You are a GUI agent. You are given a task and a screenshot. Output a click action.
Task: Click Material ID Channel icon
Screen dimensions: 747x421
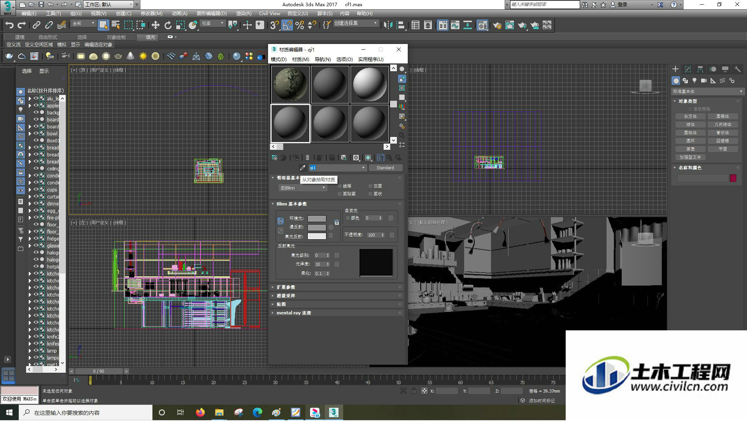[x=356, y=158]
